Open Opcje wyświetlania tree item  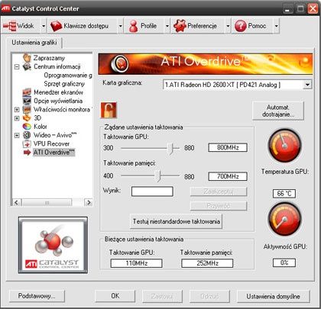pyautogui.click(x=58, y=101)
